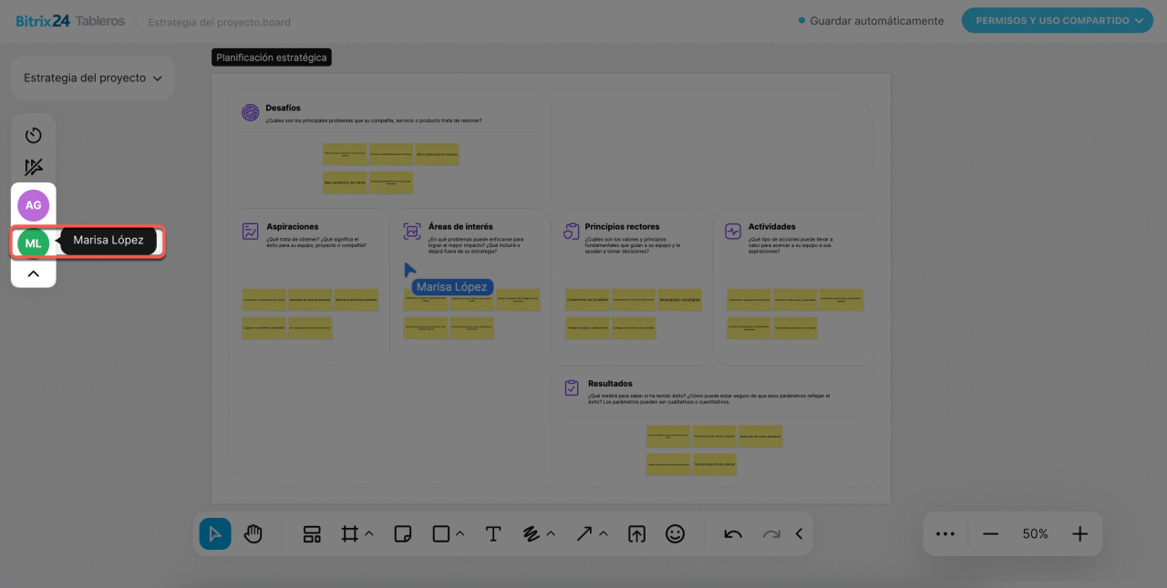Open the three-dots more options menu
The width and height of the screenshot is (1167, 588).
945,534
